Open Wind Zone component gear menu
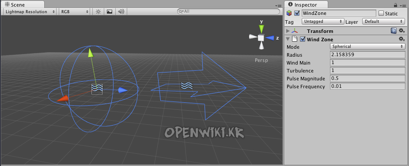This screenshot has height=166, width=409. click(x=401, y=39)
